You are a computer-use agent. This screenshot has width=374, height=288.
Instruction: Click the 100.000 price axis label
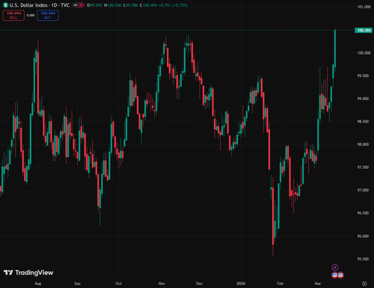(364, 53)
